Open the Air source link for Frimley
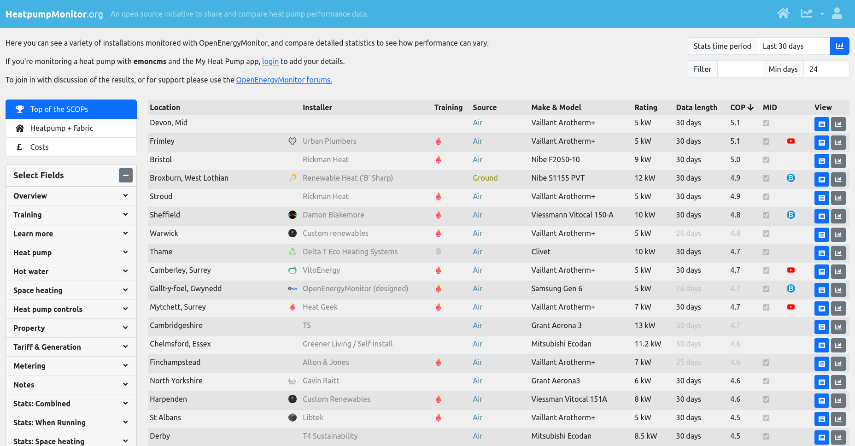Screen dimensions: 855x446 (x=477, y=141)
